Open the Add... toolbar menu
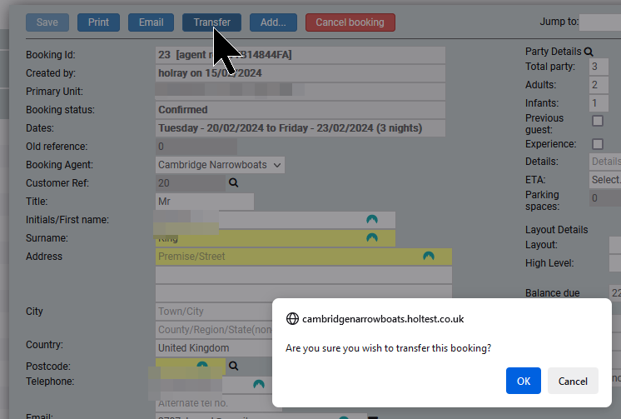 coord(273,22)
